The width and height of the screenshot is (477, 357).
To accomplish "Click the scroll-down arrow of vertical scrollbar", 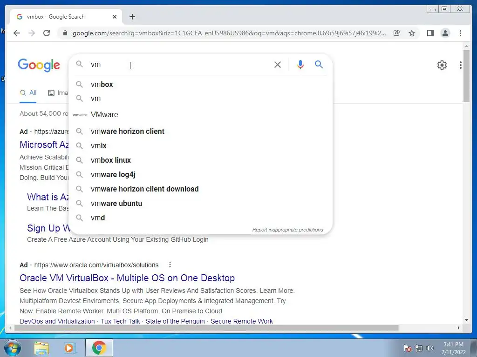I will tap(466, 320).
